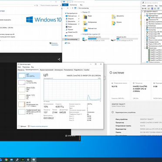Select Память in Task Manager sidebar
This screenshot has width=162, height=162.
coord(29,82)
